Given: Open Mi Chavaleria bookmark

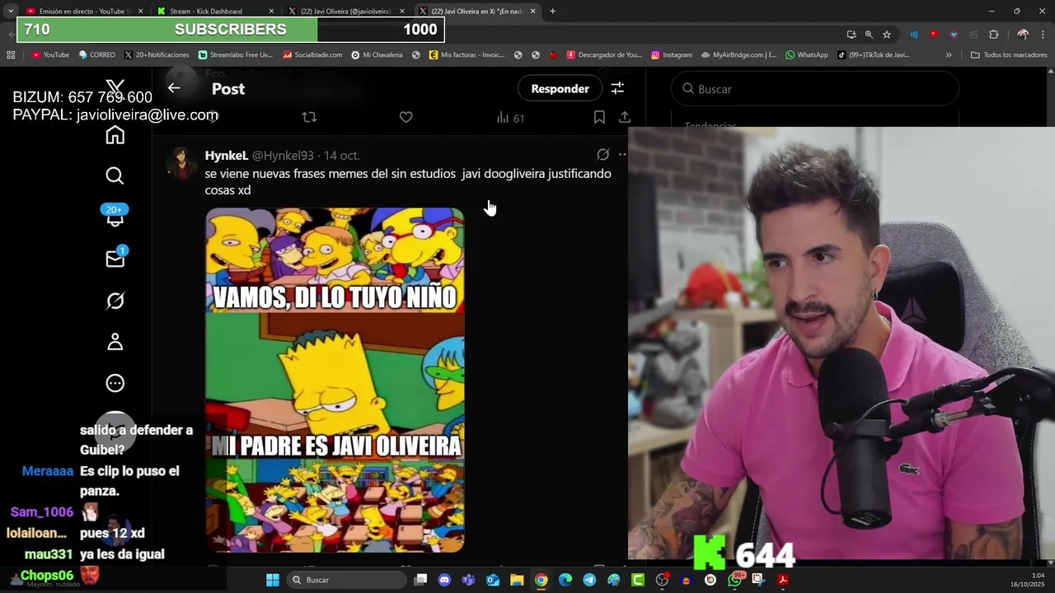Looking at the screenshot, I should point(377,54).
